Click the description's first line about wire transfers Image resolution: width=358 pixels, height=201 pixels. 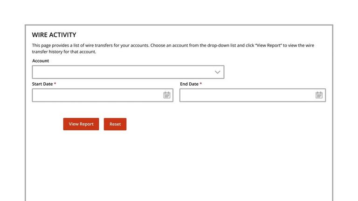[x=173, y=45]
